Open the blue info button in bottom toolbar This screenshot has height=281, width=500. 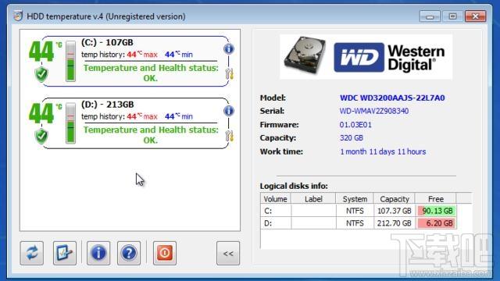tap(98, 253)
